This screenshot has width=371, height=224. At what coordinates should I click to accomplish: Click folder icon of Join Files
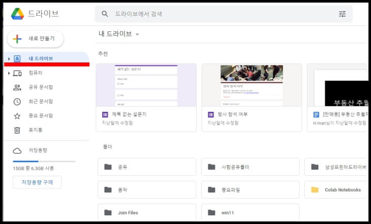coord(108,212)
